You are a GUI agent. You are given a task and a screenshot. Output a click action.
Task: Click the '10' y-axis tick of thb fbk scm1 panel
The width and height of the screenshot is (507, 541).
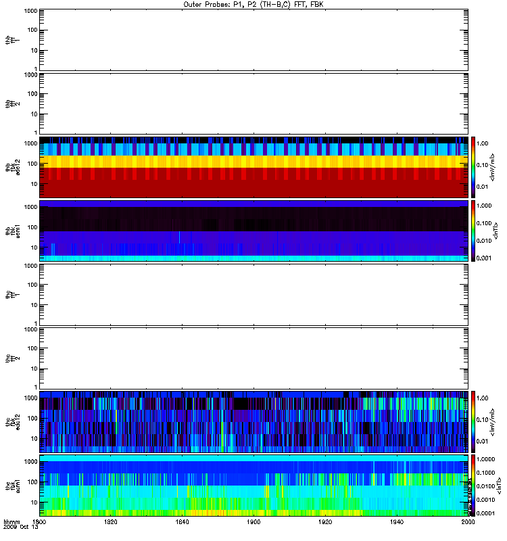34,248
